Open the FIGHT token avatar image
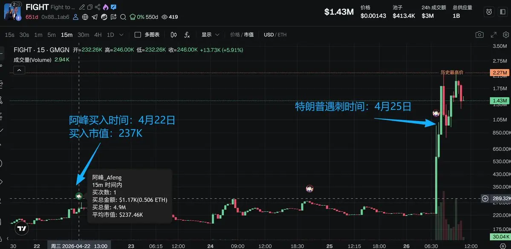The height and width of the screenshot is (249, 511). pyautogui.click(x=12, y=12)
